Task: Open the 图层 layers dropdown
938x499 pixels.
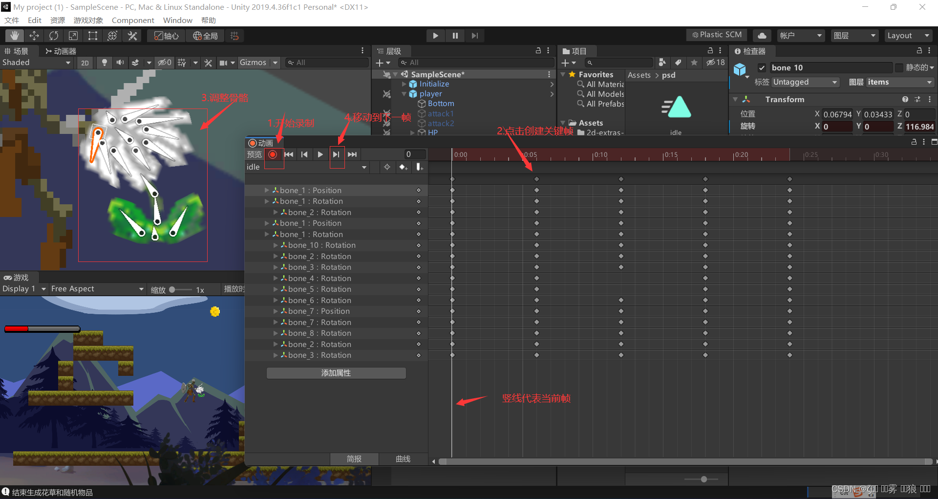Action: (854, 36)
